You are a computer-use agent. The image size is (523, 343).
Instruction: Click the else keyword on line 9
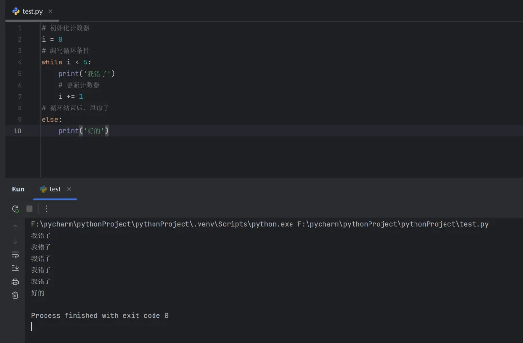50,120
